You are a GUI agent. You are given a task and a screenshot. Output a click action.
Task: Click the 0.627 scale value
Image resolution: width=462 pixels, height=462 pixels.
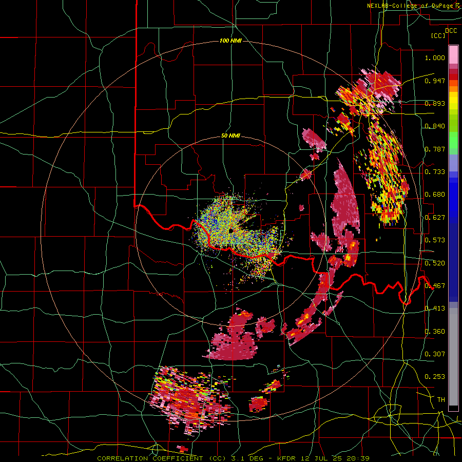pyautogui.click(x=435, y=218)
